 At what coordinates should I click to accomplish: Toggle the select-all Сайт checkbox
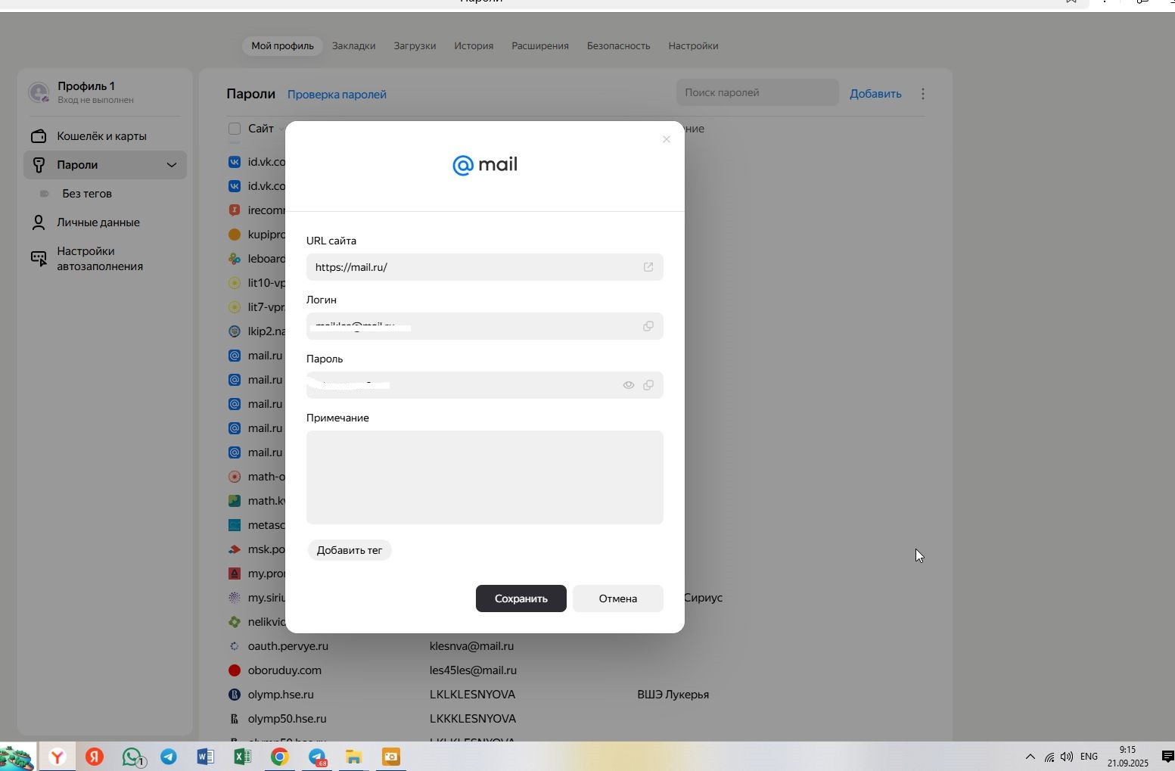[x=235, y=129]
